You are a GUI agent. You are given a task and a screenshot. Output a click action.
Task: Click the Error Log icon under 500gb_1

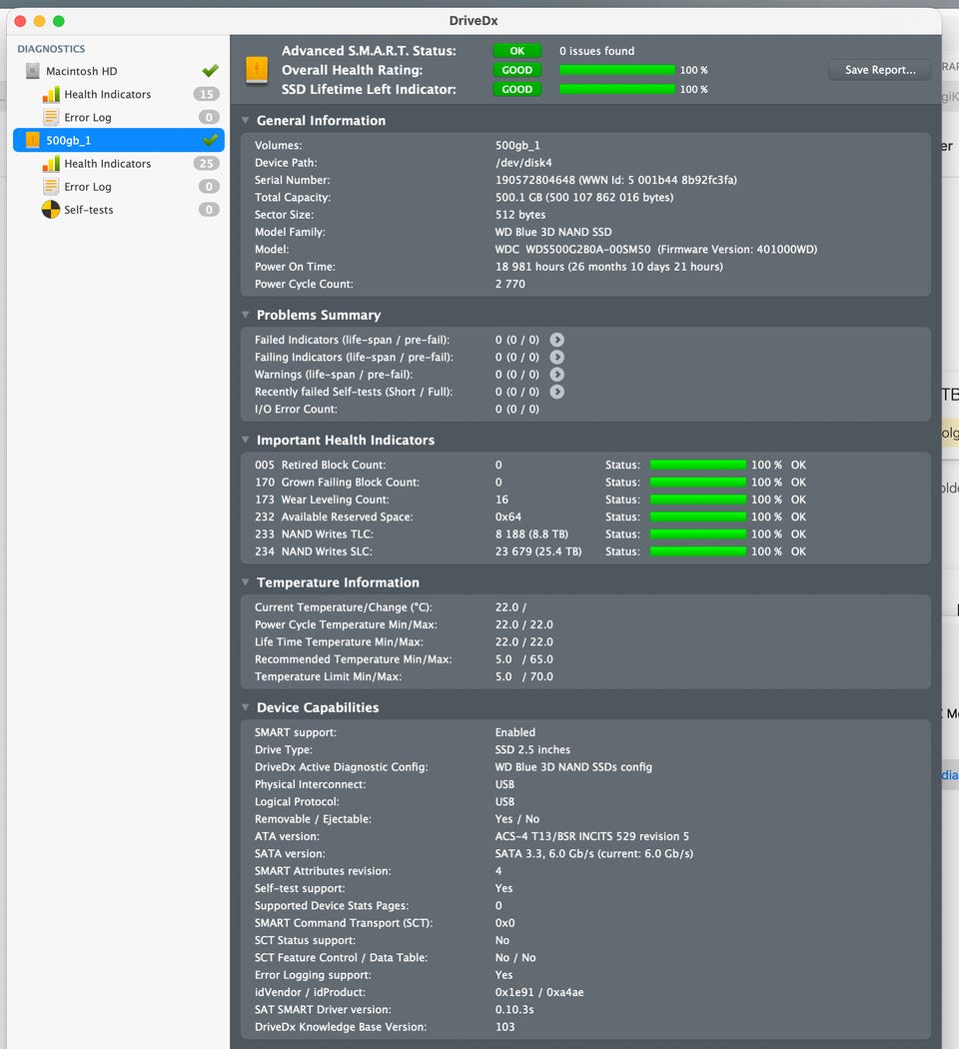(x=51, y=187)
